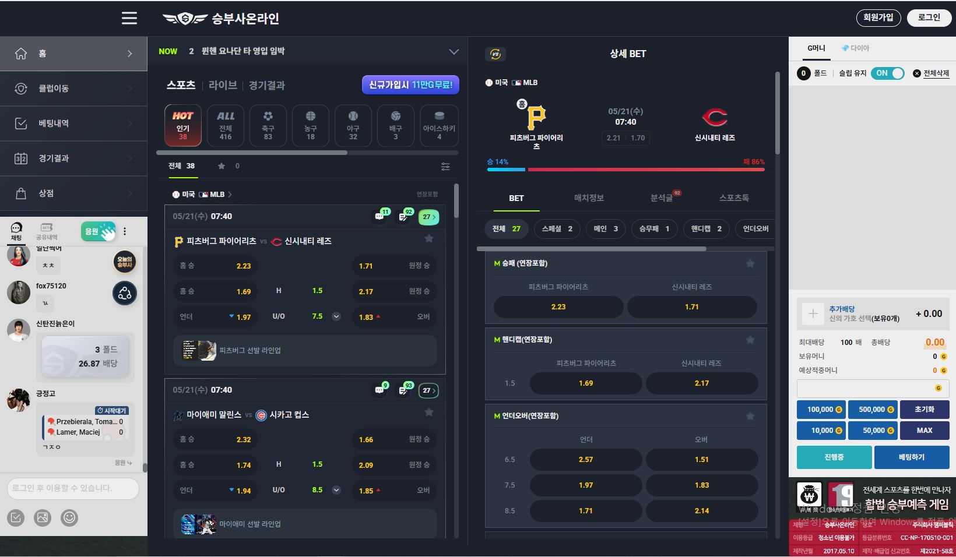The image size is (956, 557).
Task: Favorite the 핸디캡(연장포함) market star
Action: click(x=750, y=340)
